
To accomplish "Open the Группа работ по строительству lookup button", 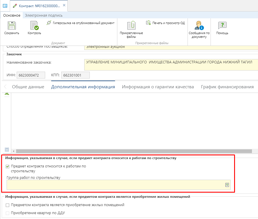I will click(227, 185).
